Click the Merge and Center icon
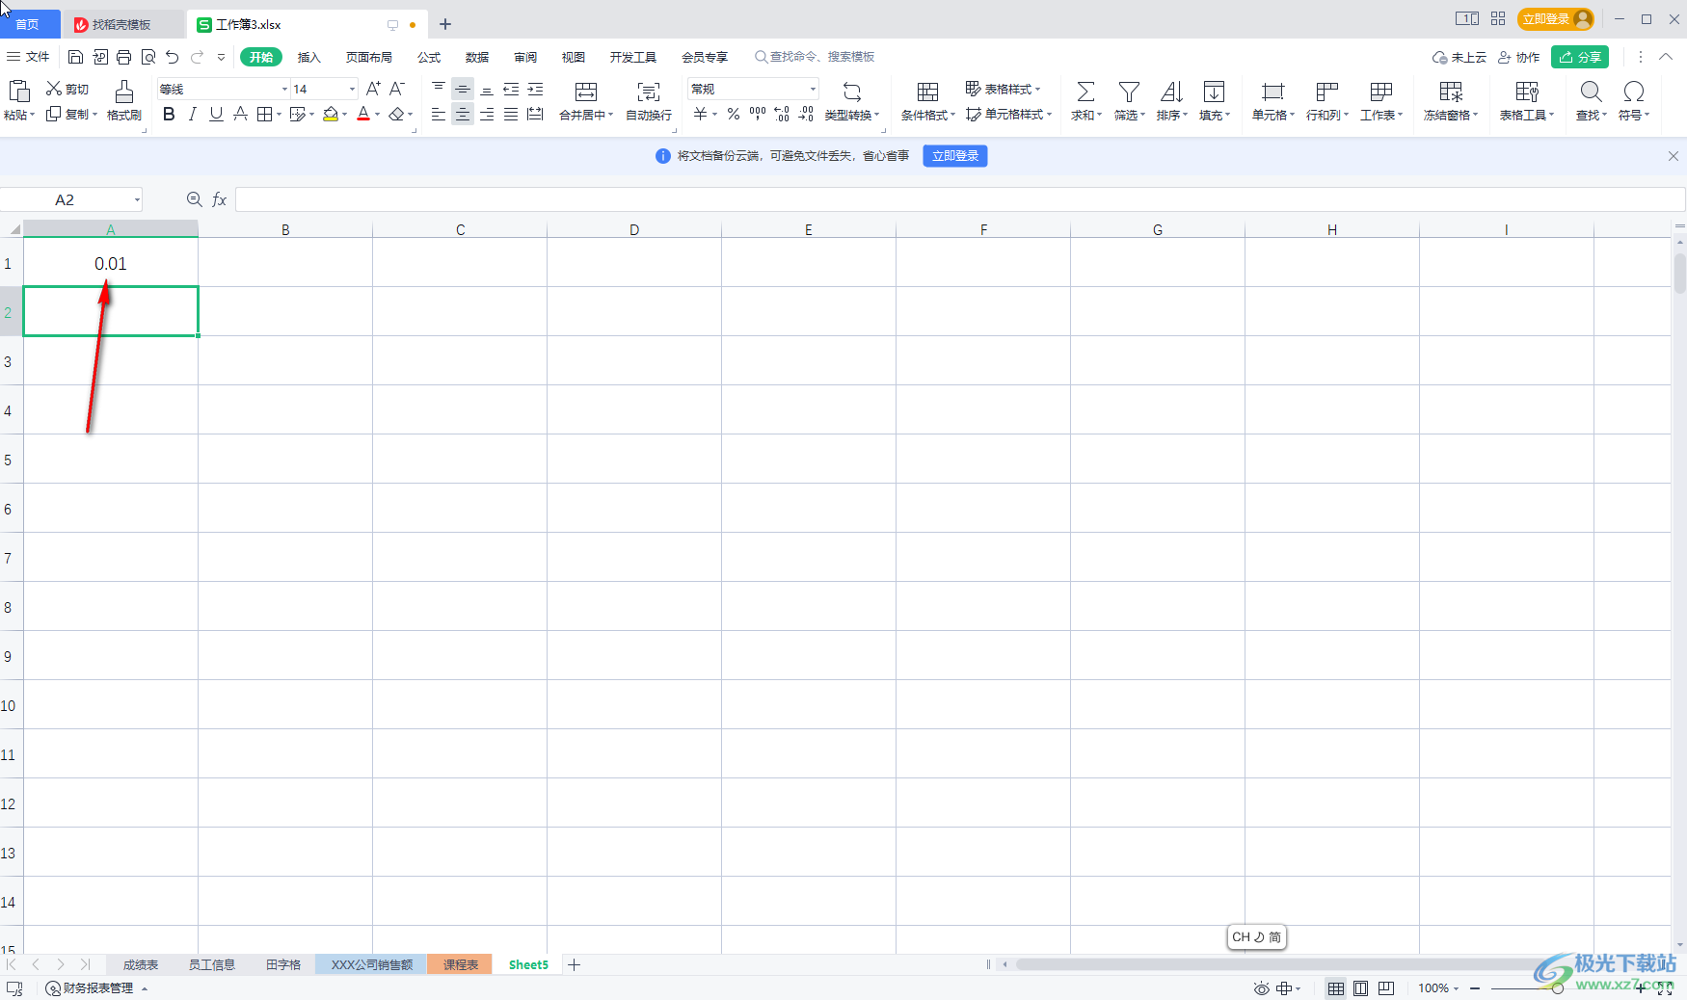Viewport: 1687px width, 1000px height. click(x=586, y=92)
